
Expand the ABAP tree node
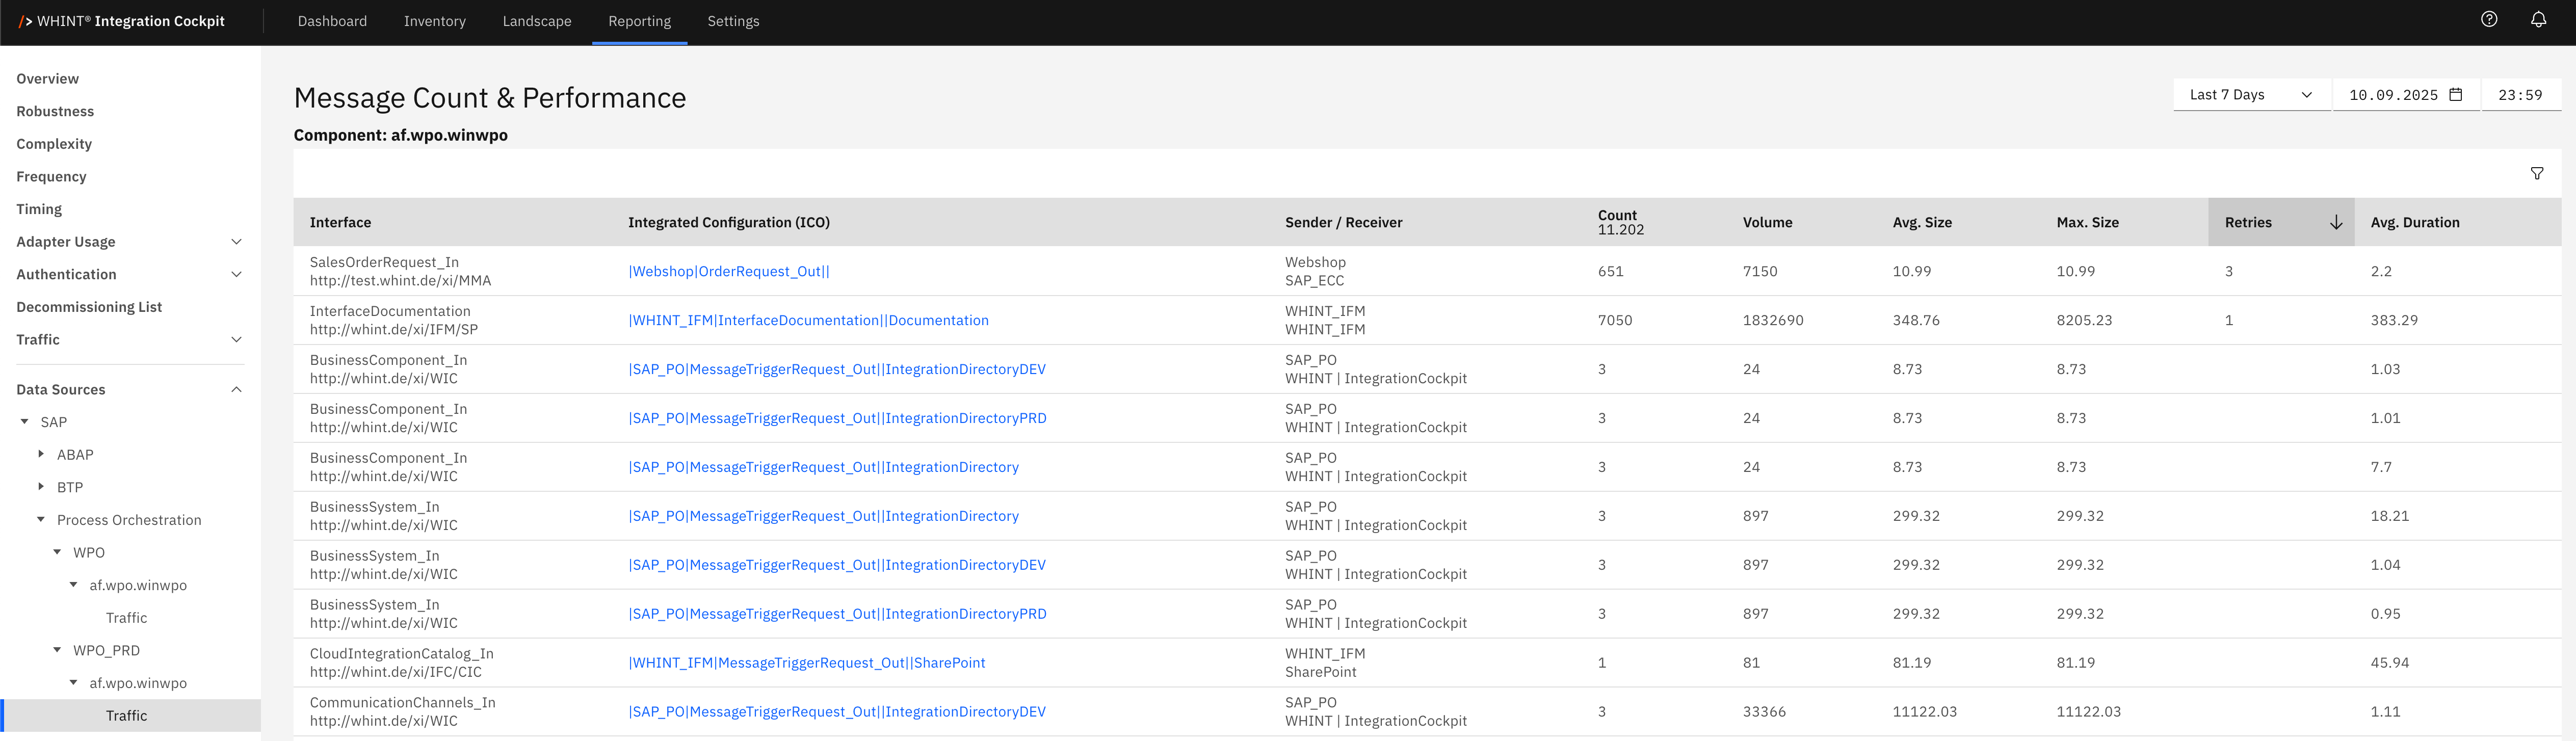point(41,455)
